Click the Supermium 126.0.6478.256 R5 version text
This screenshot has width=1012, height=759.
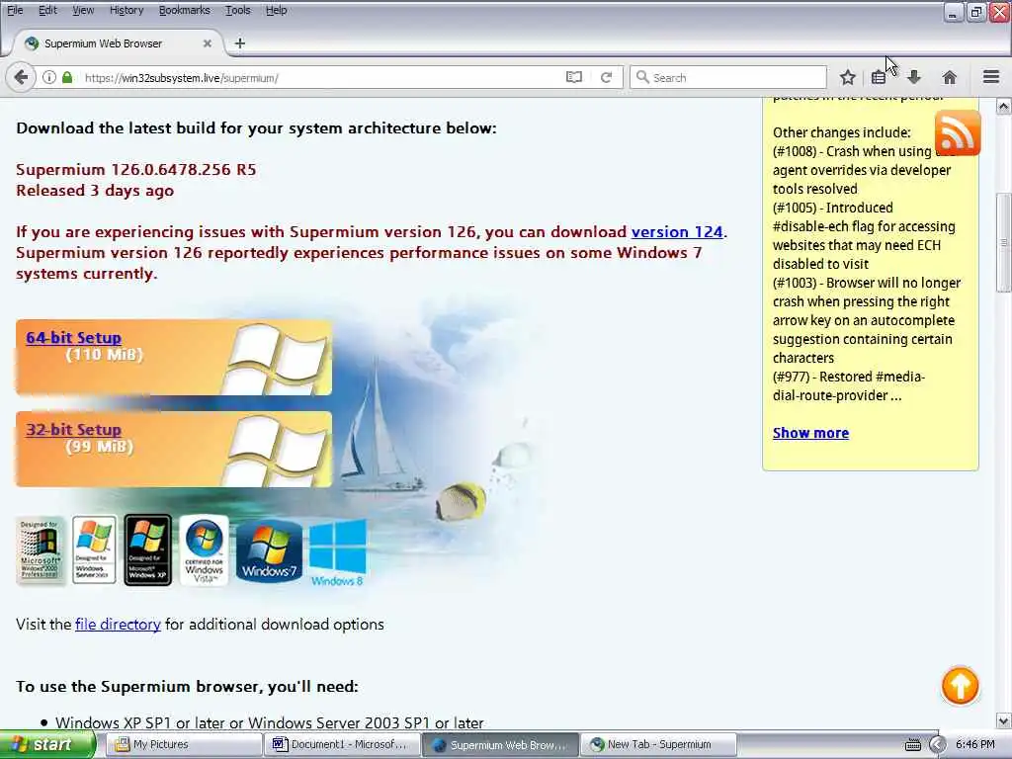click(136, 170)
